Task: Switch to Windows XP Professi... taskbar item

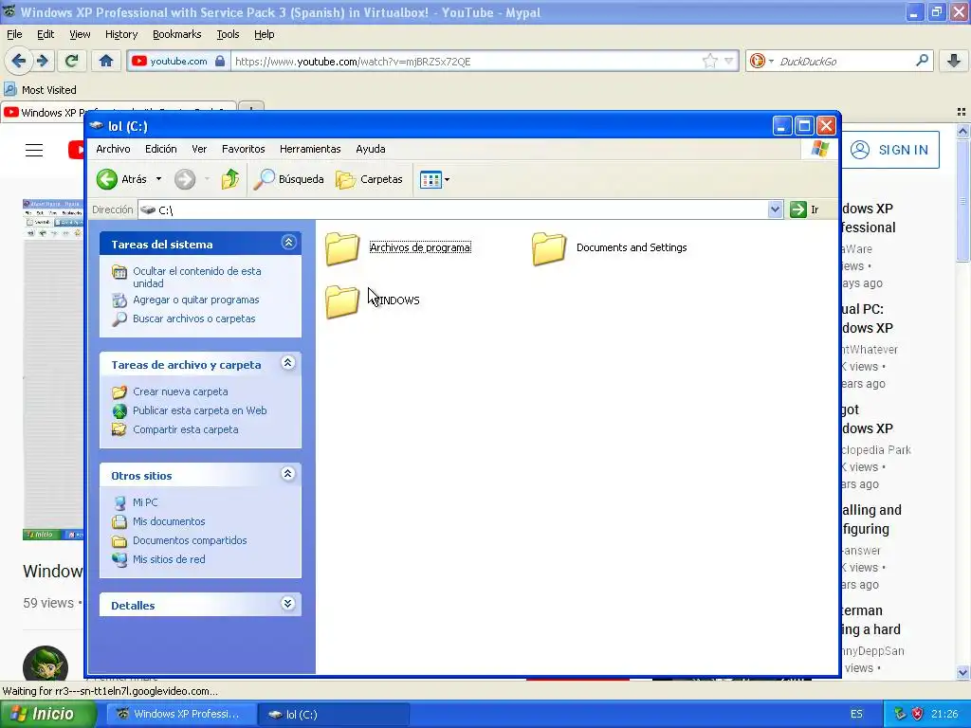Action: [179, 715]
